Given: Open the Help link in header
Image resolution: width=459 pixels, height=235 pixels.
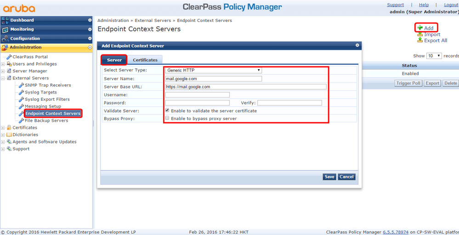Looking at the screenshot, I should click(424, 5).
